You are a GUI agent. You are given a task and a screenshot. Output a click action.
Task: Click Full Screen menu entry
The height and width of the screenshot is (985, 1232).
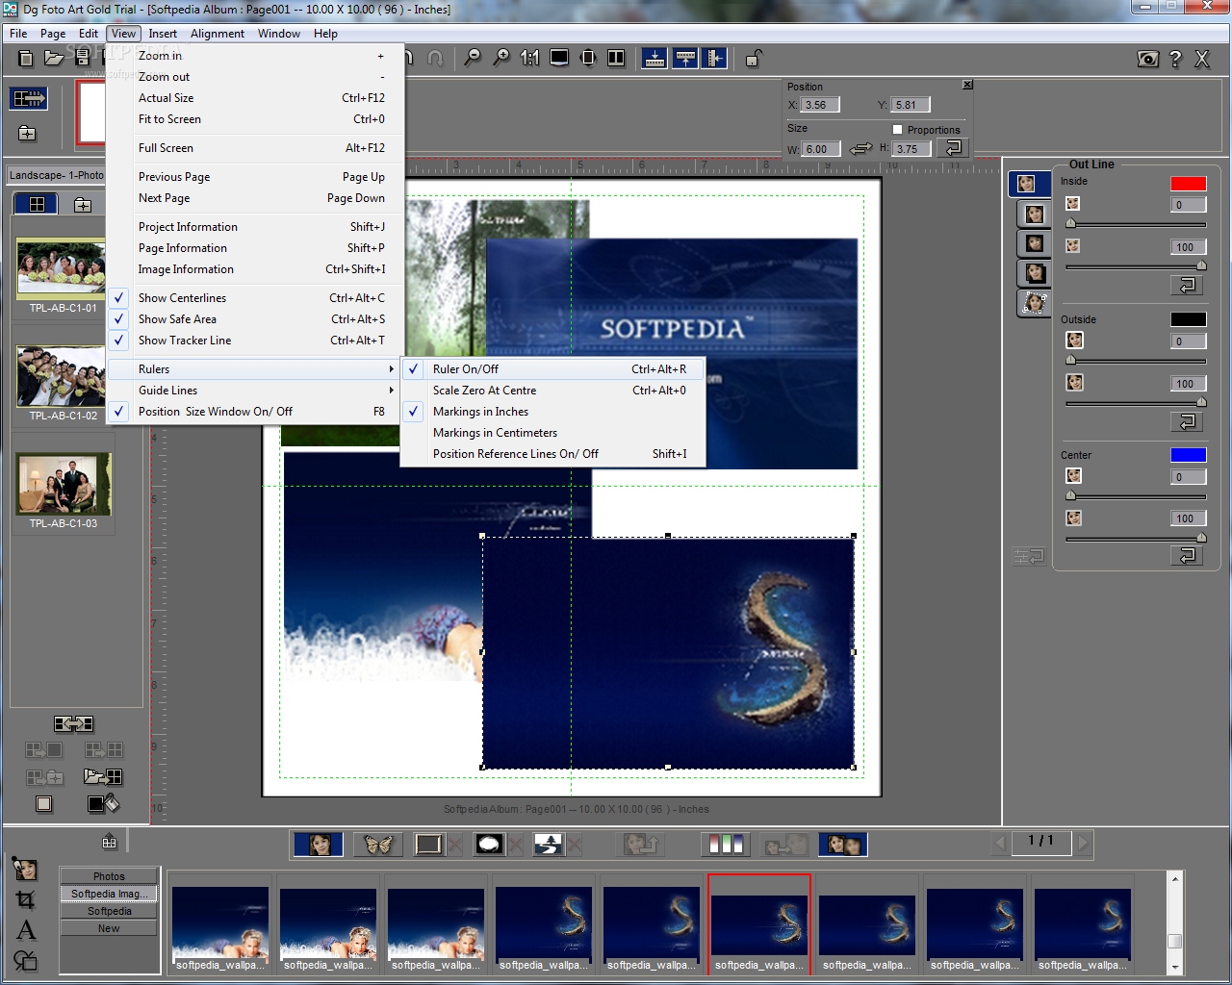pos(255,148)
